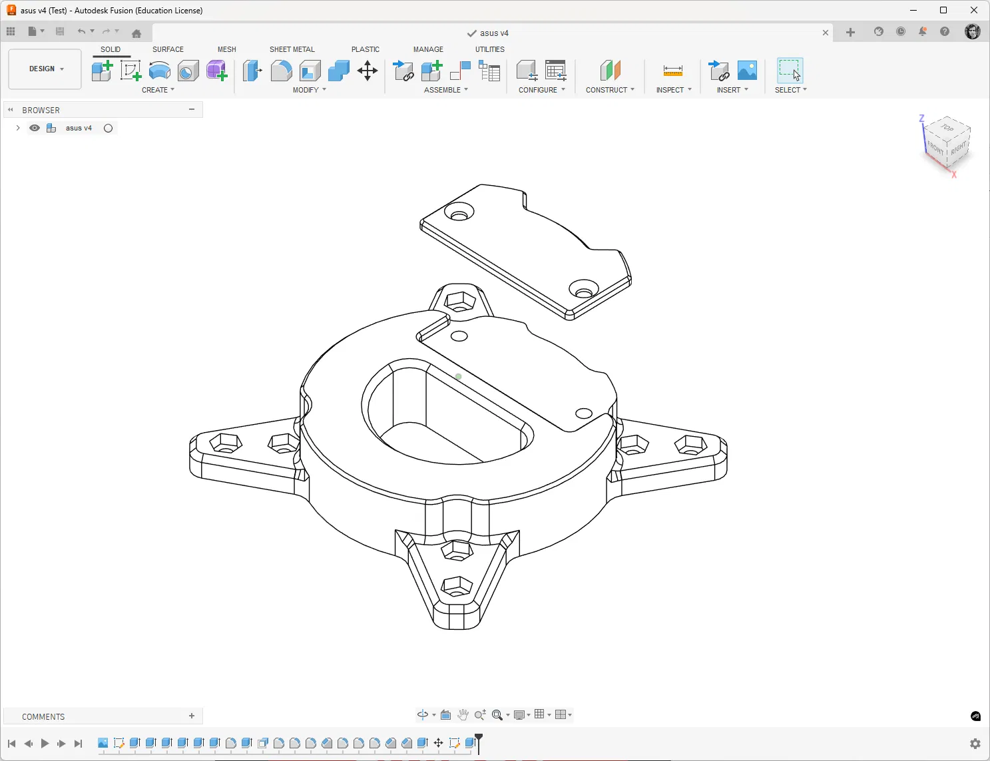Switch to the SHEET METAL tab
990x761 pixels.
292,49
